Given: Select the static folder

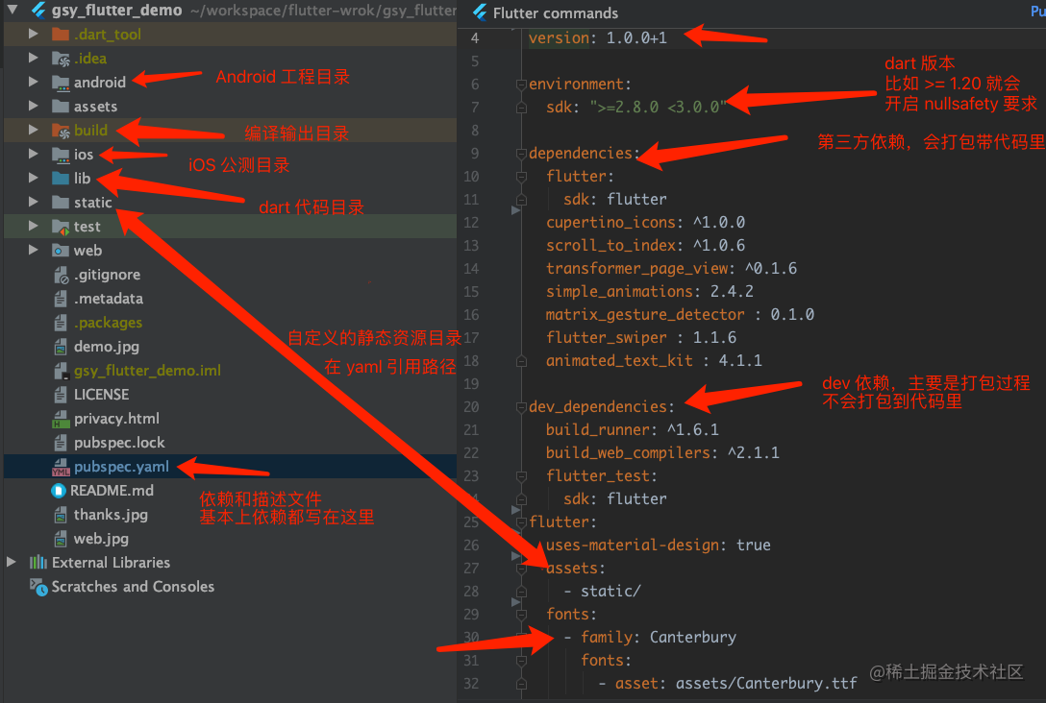Looking at the screenshot, I should (x=93, y=203).
